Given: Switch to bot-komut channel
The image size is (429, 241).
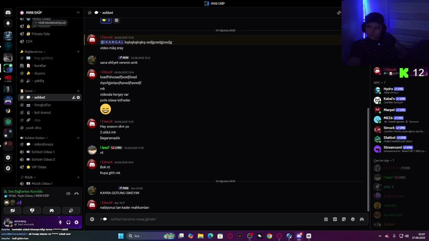Looking at the screenshot, I should pos(49,113).
